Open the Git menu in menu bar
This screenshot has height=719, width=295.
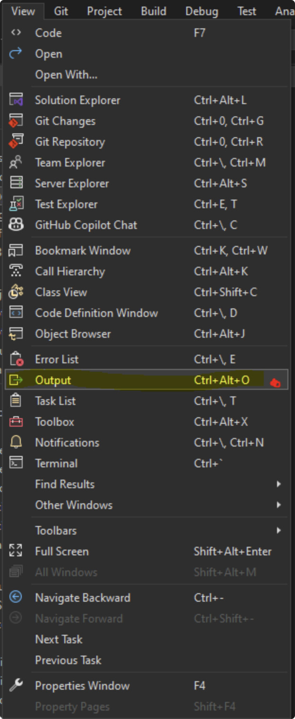61,11
